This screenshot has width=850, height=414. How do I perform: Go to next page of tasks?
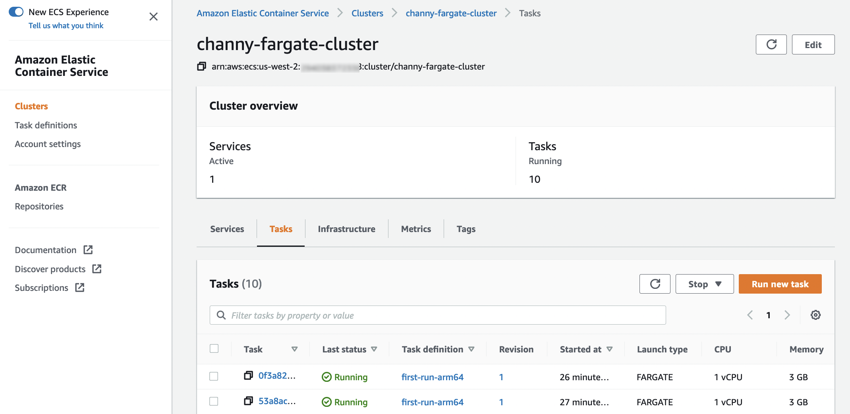pyautogui.click(x=787, y=315)
